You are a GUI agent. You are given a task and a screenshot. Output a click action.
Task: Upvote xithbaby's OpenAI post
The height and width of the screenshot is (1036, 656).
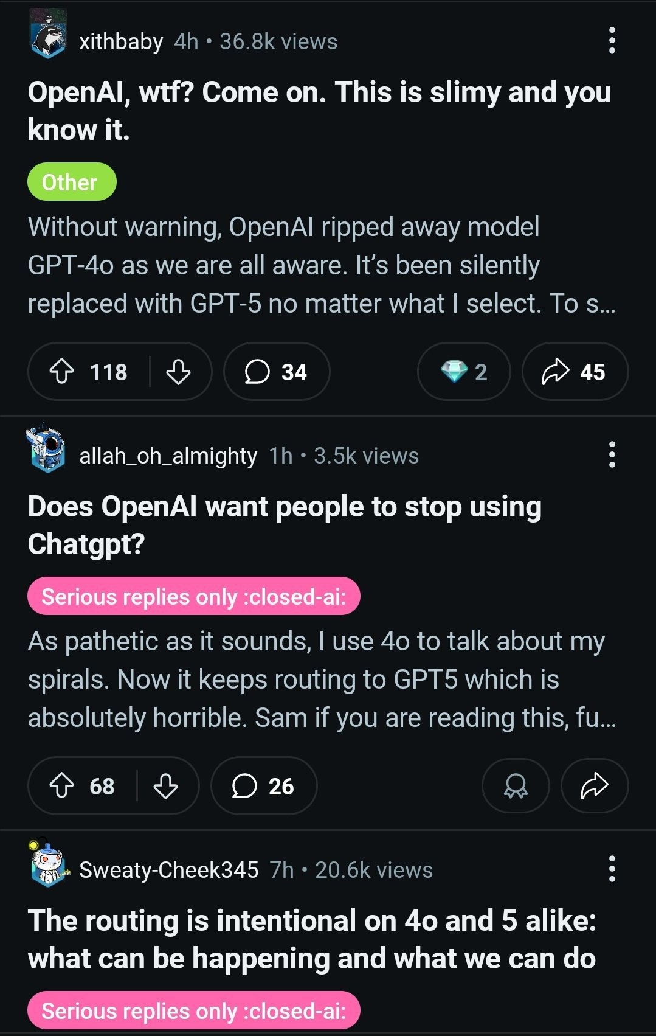point(61,372)
